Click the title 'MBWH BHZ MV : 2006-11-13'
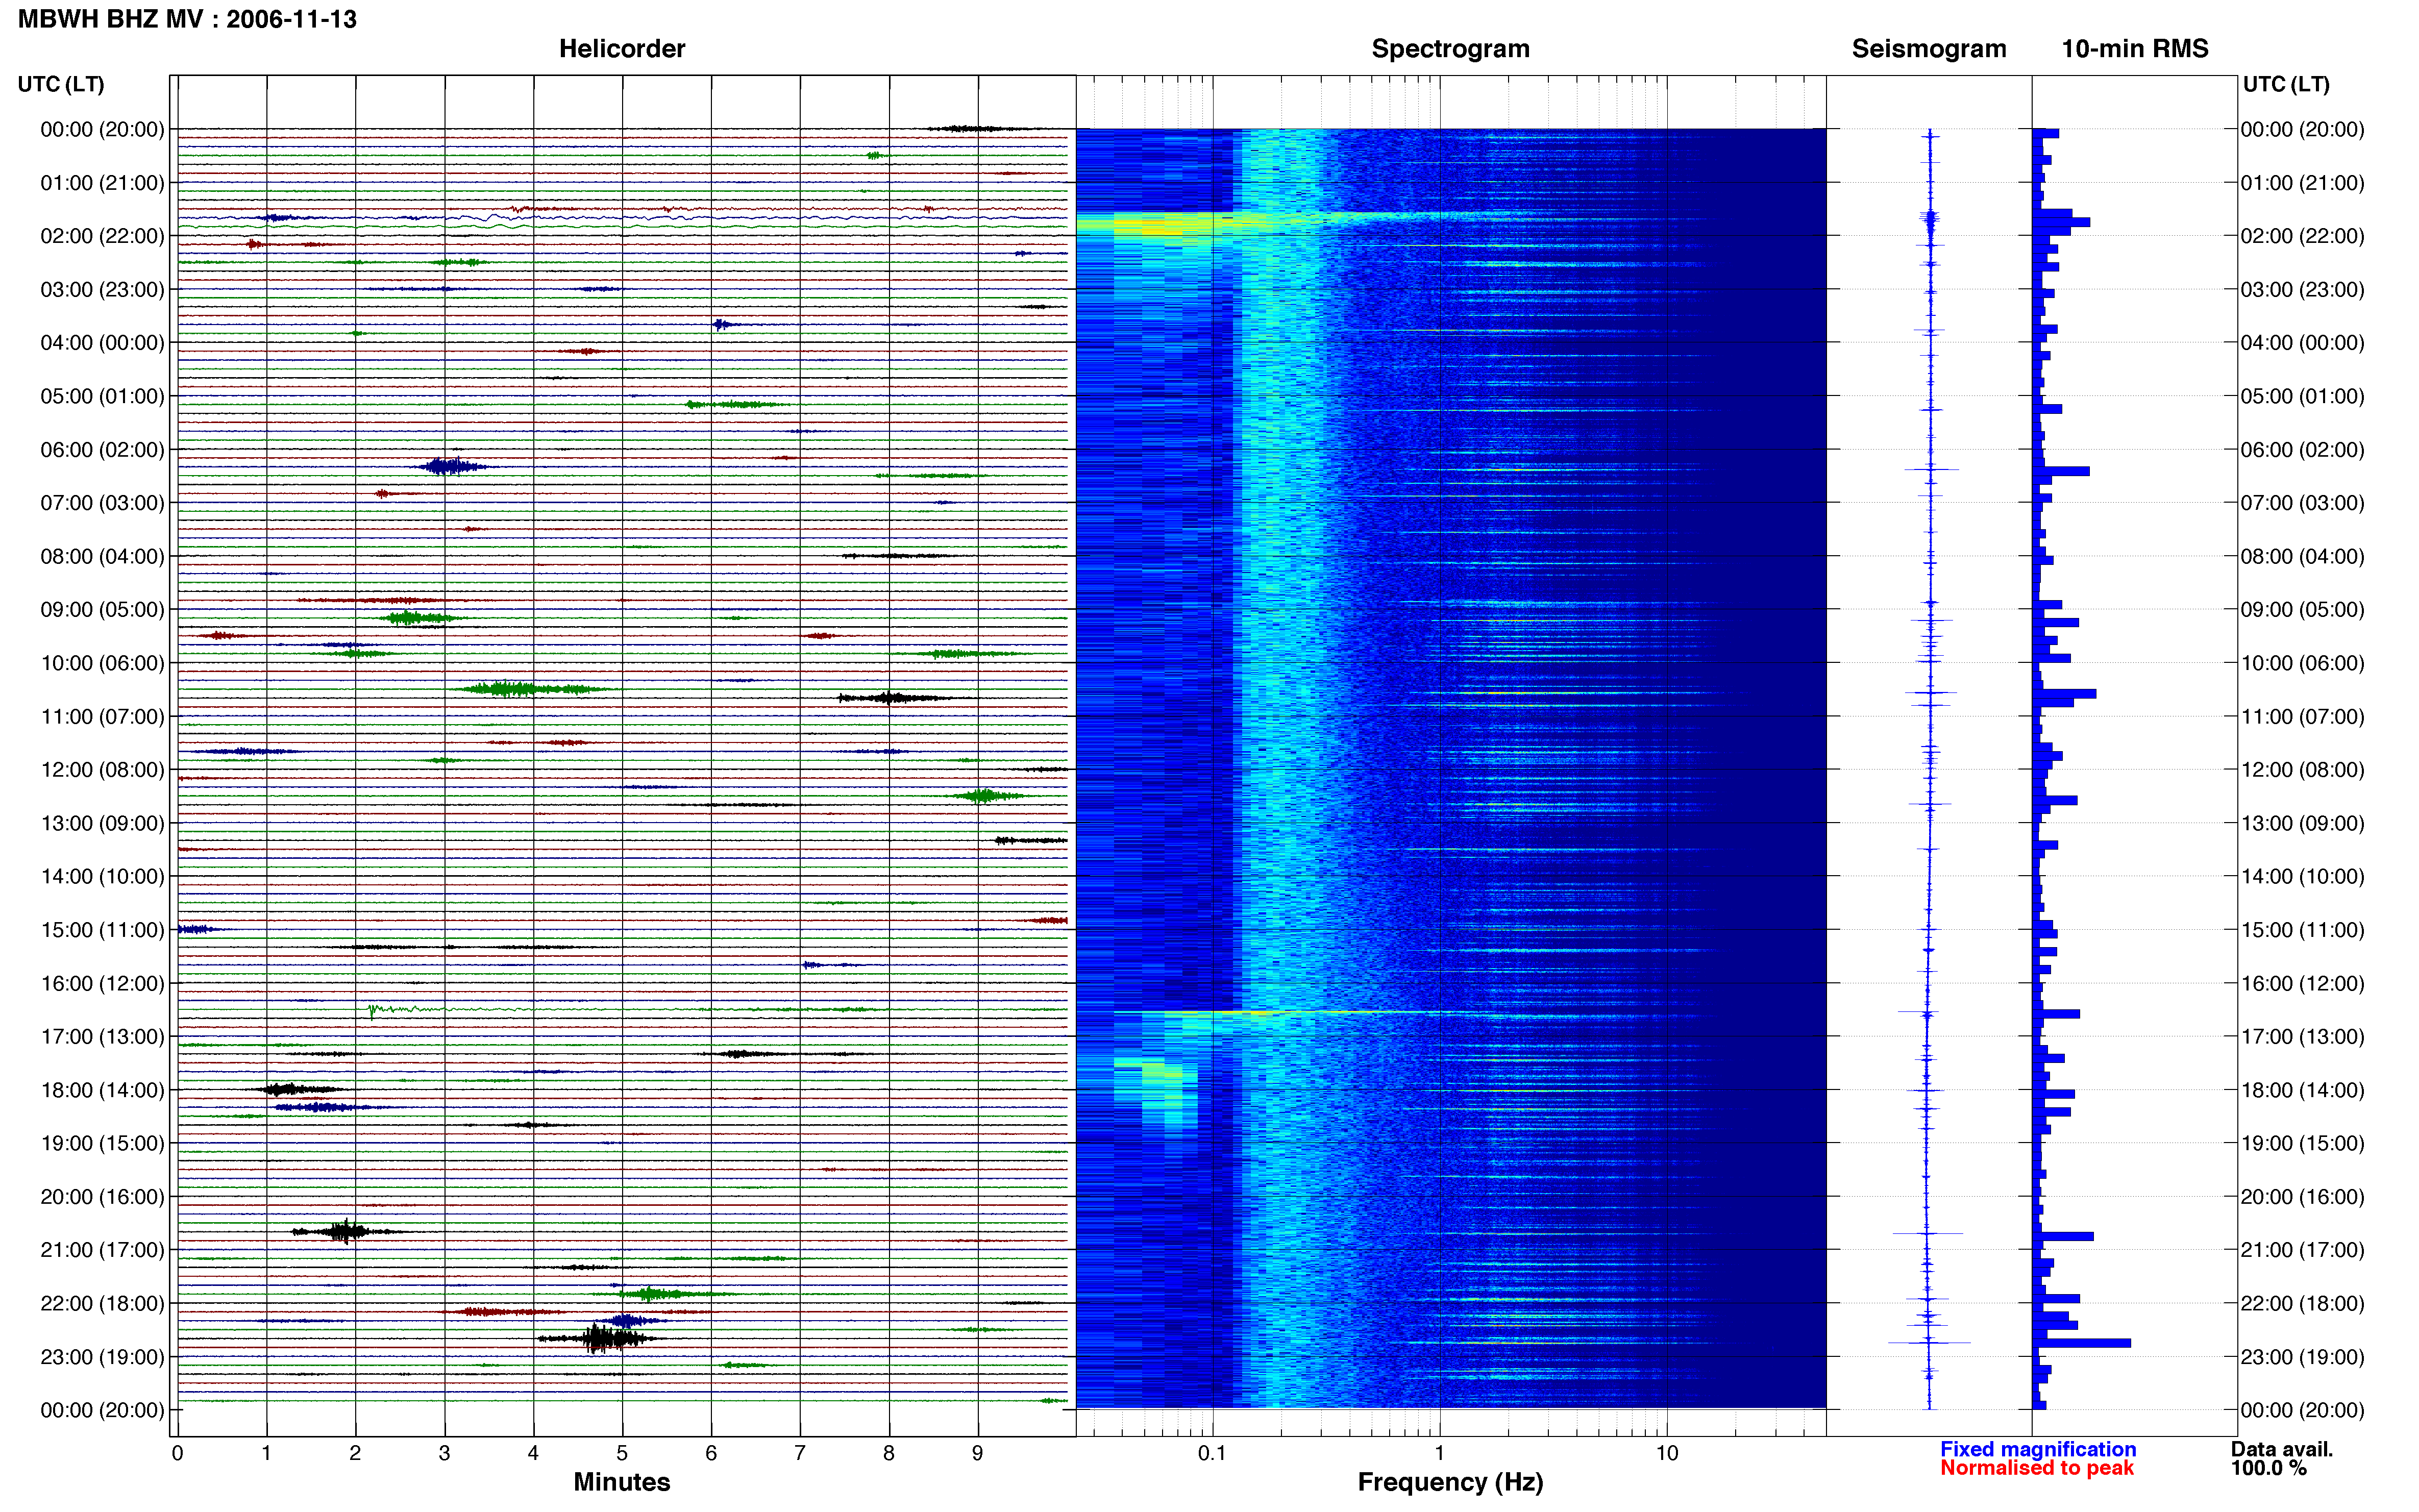The width and height of the screenshot is (2419, 1512). click(187, 19)
